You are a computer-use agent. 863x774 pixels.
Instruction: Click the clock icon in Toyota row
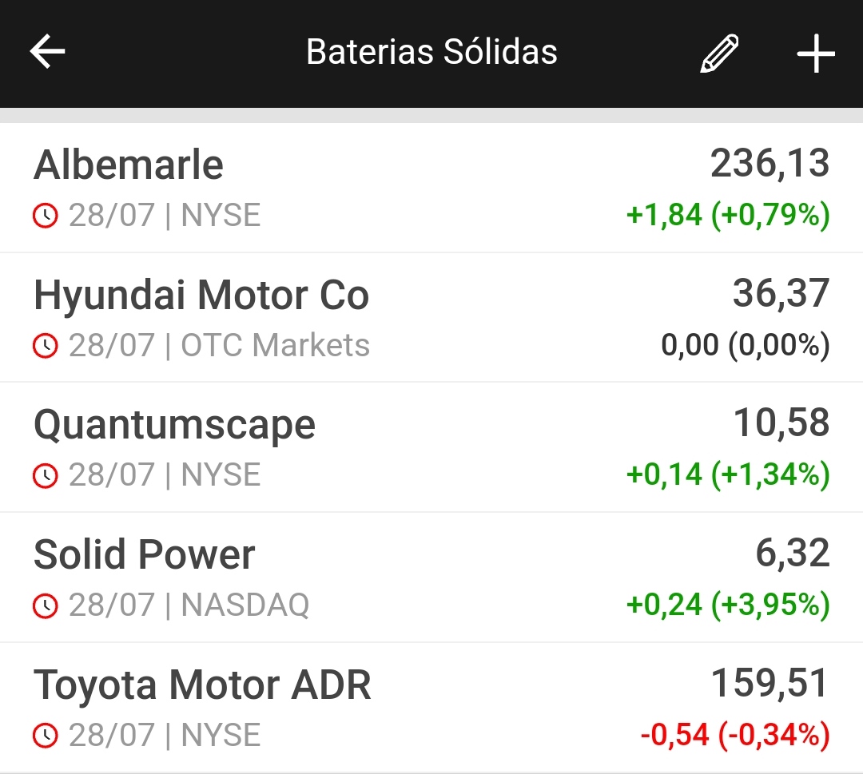[46, 736]
